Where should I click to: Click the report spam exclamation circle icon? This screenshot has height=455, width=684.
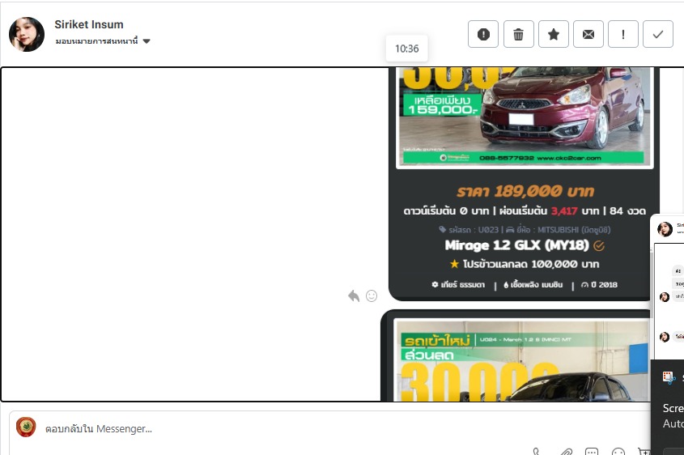tap(483, 34)
